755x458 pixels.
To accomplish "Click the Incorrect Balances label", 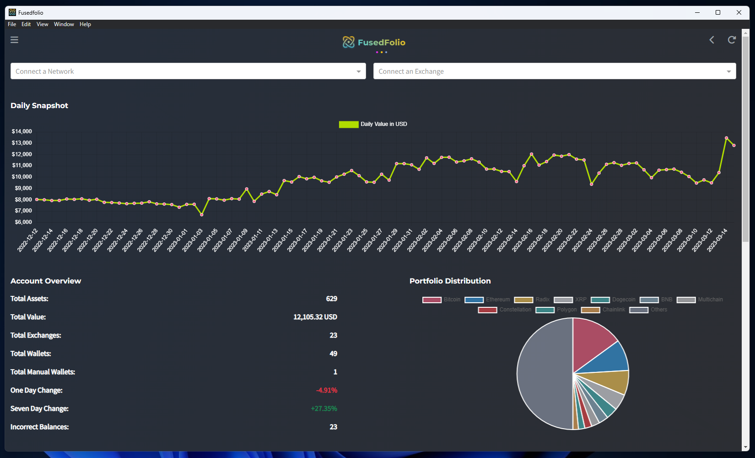I will click(40, 427).
